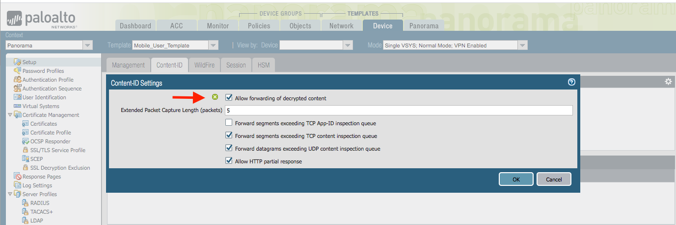Click the SSL/TLS Service Profile lock icon
Image resolution: width=676 pixels, height=225 pixels.
click(26, 150)
